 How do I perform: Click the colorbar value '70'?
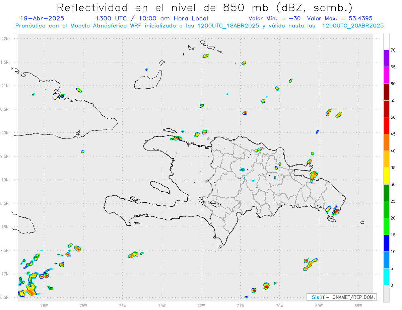pos(393,50)
